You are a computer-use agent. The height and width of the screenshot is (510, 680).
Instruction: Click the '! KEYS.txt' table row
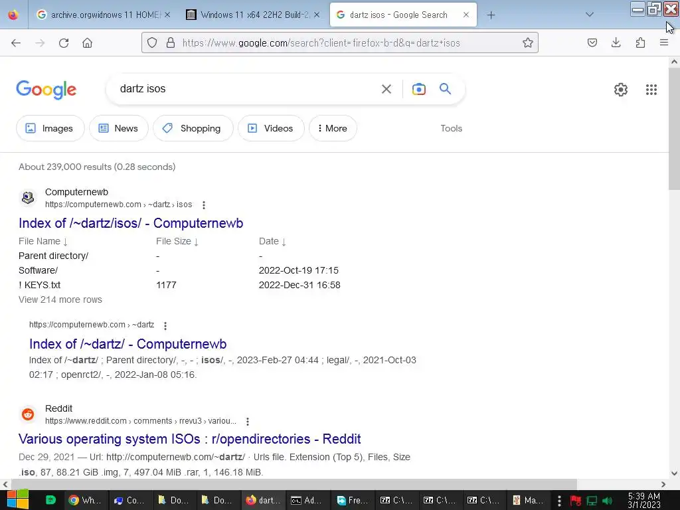179,285
